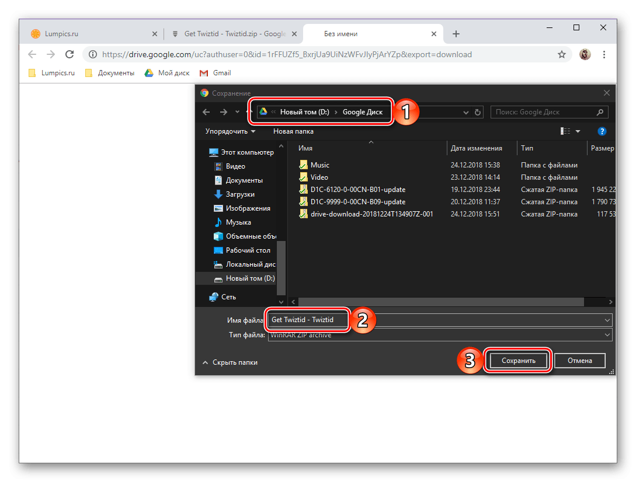This screenshot has width=636, height=482.
Task: Open Chrome three-dot menu
Action: (604, 54)
